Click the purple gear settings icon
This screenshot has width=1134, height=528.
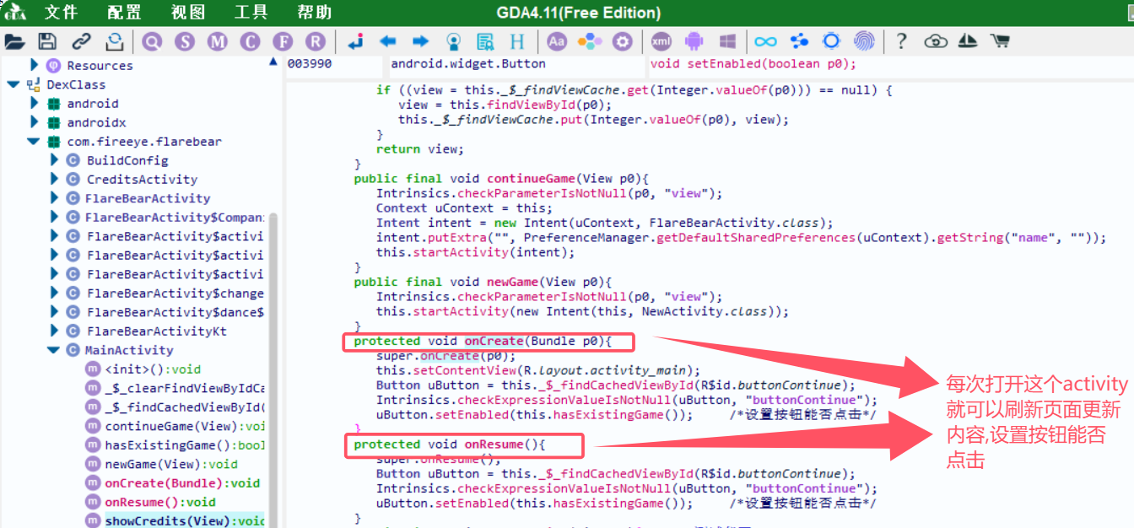point(622,40)
